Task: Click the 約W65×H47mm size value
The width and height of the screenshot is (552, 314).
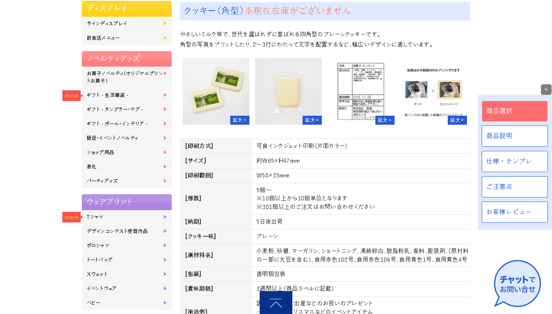Action: pyautogui.click(x=278, y=161)
